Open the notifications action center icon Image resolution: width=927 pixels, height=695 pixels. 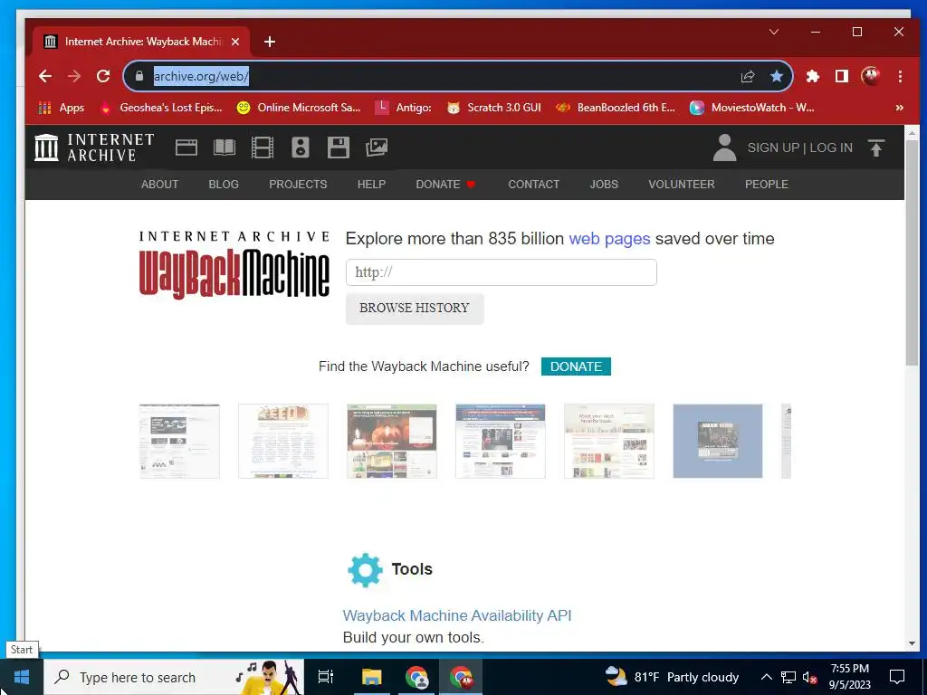(x=897, y=677)
